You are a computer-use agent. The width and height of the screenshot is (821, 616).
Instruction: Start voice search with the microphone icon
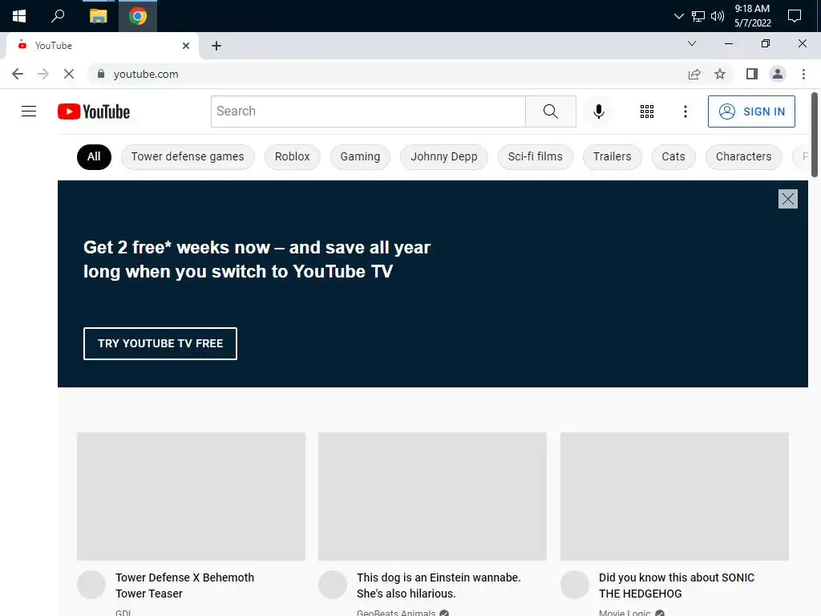click(x=598, y=111)
